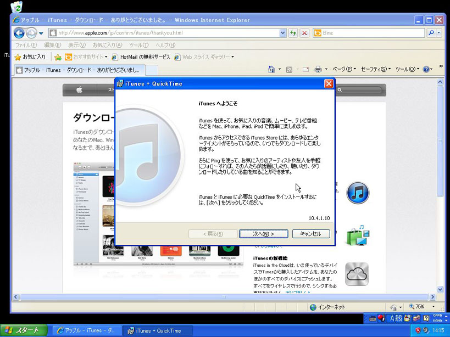Screen dimensions: 450x337
Task: Open the お気に入り(A) menu
Action: 107,45
